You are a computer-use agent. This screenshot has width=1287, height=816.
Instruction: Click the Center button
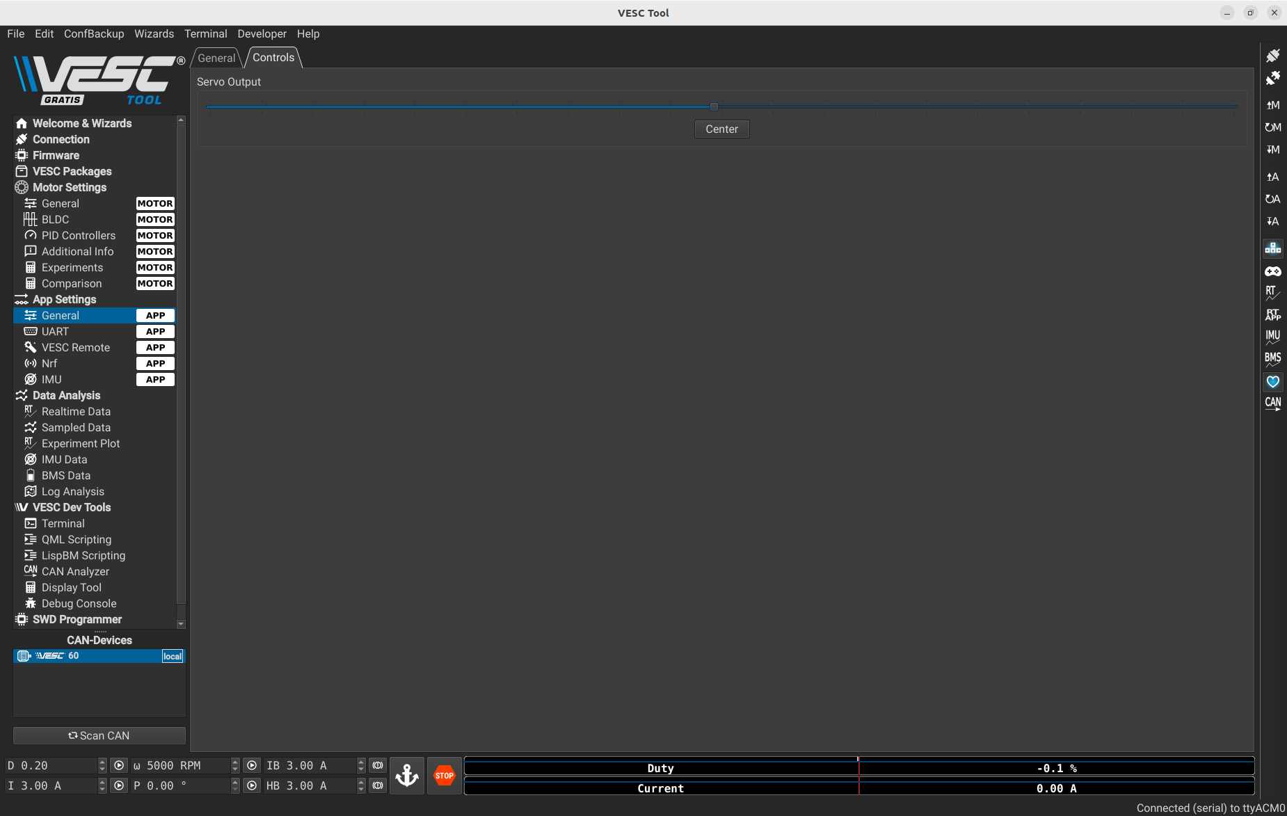721,129
